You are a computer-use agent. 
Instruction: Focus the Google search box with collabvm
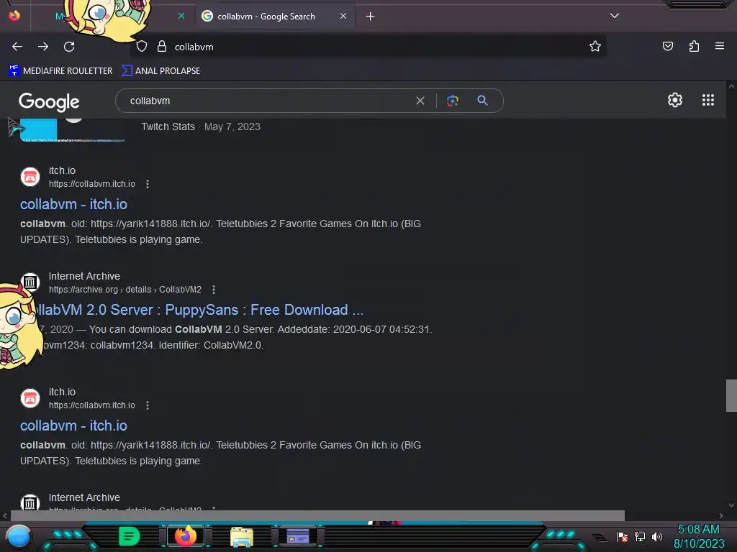click(268, 101)
